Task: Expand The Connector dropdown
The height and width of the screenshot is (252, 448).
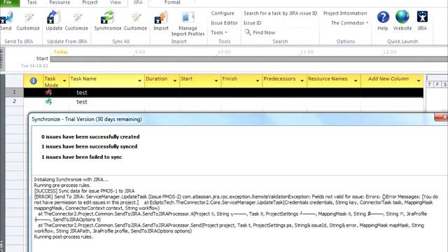Action: tap(350, 23)
